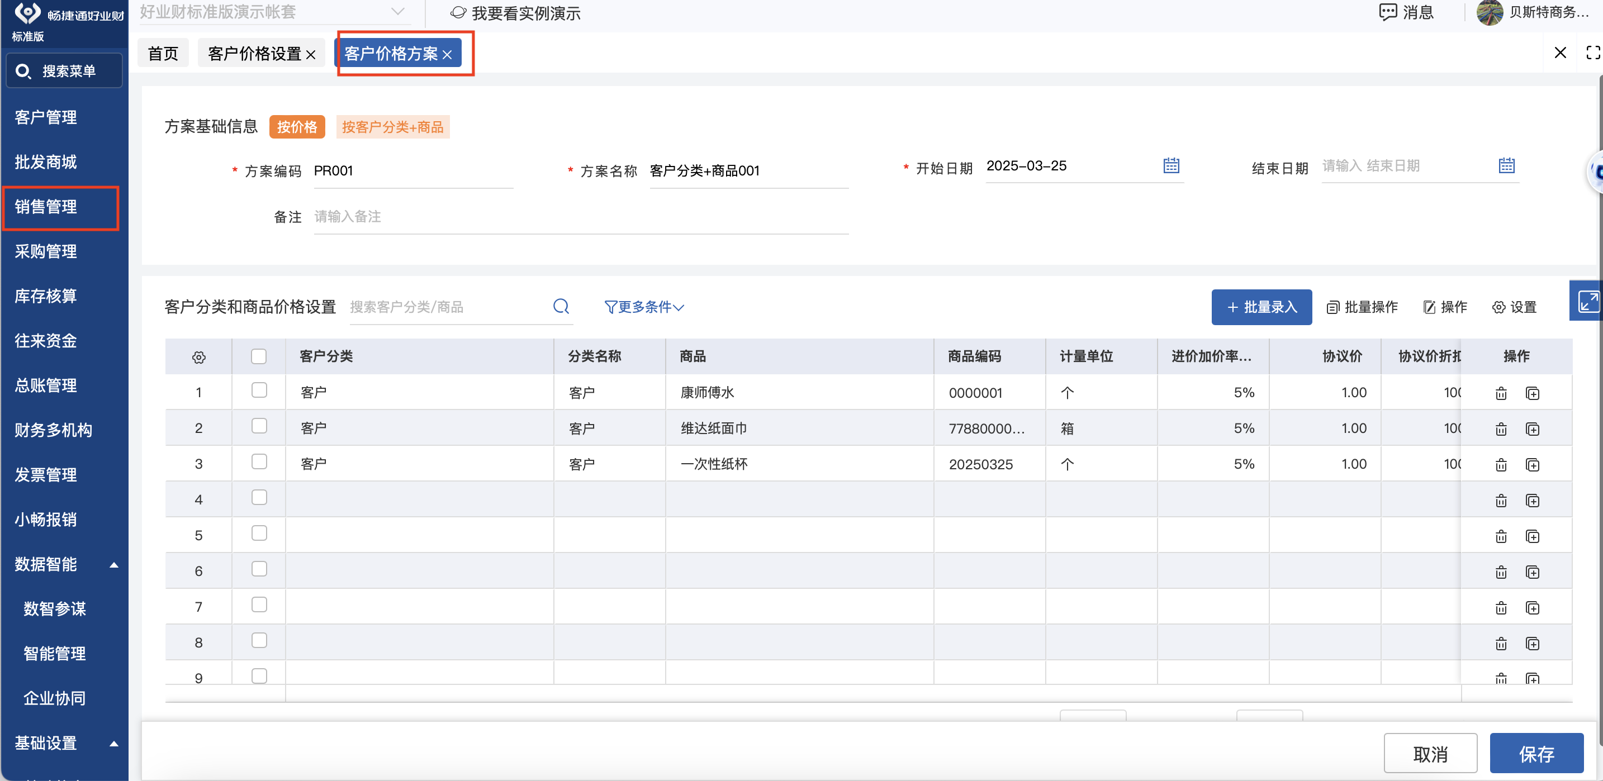Open 发票管理 in sidebar
Viewport: 1603px width, 781px height.
point(46,475)
